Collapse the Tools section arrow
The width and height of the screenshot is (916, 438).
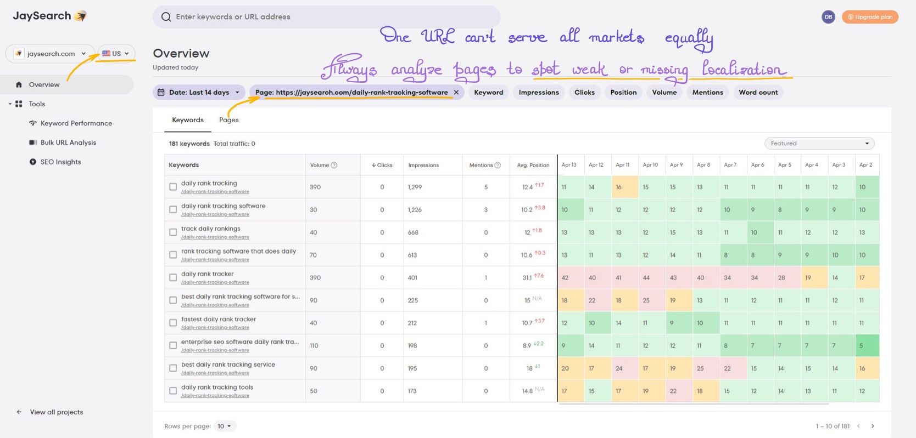pyautogui.click(x=10, y=104)
